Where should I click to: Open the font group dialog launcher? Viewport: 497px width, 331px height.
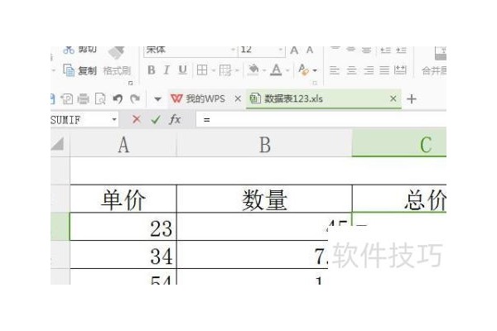pyautogui.click(x=315, y=83)
